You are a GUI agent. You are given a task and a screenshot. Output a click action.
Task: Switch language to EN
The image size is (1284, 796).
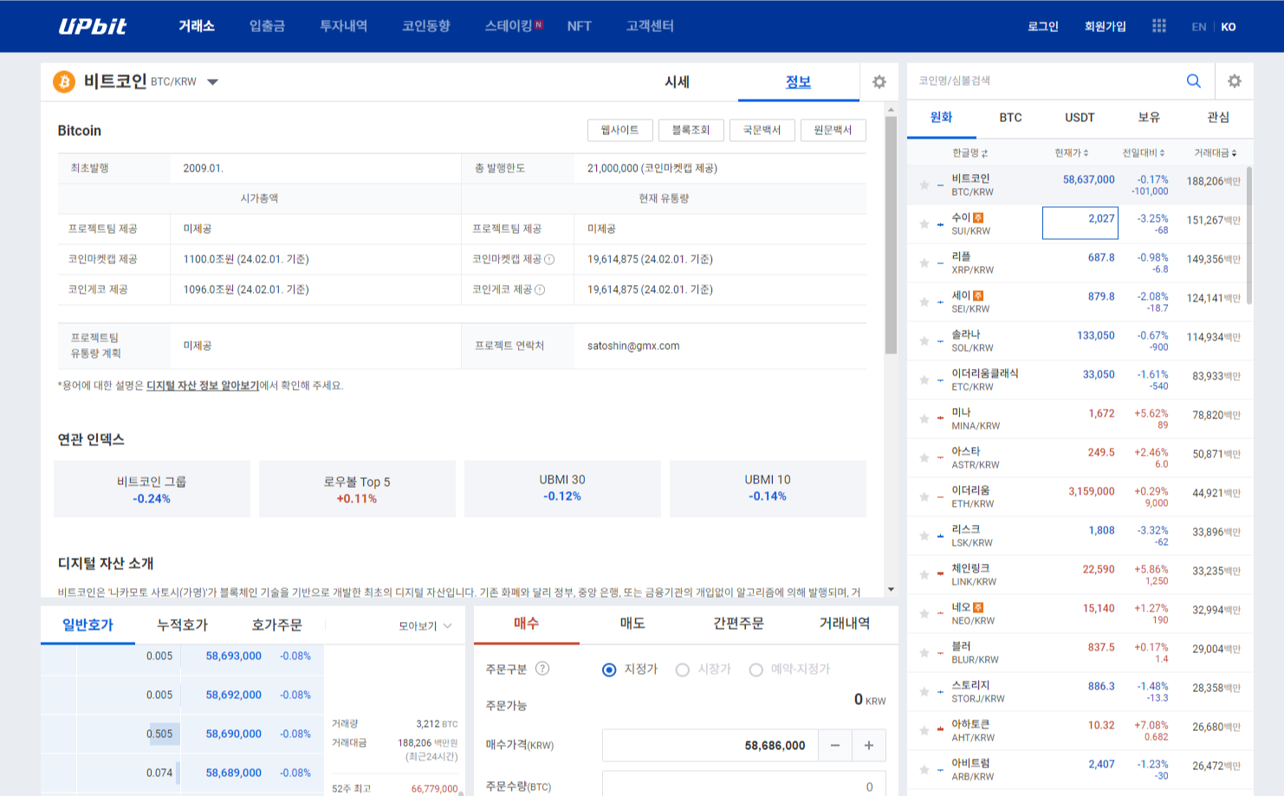(x=1199, y=27)
